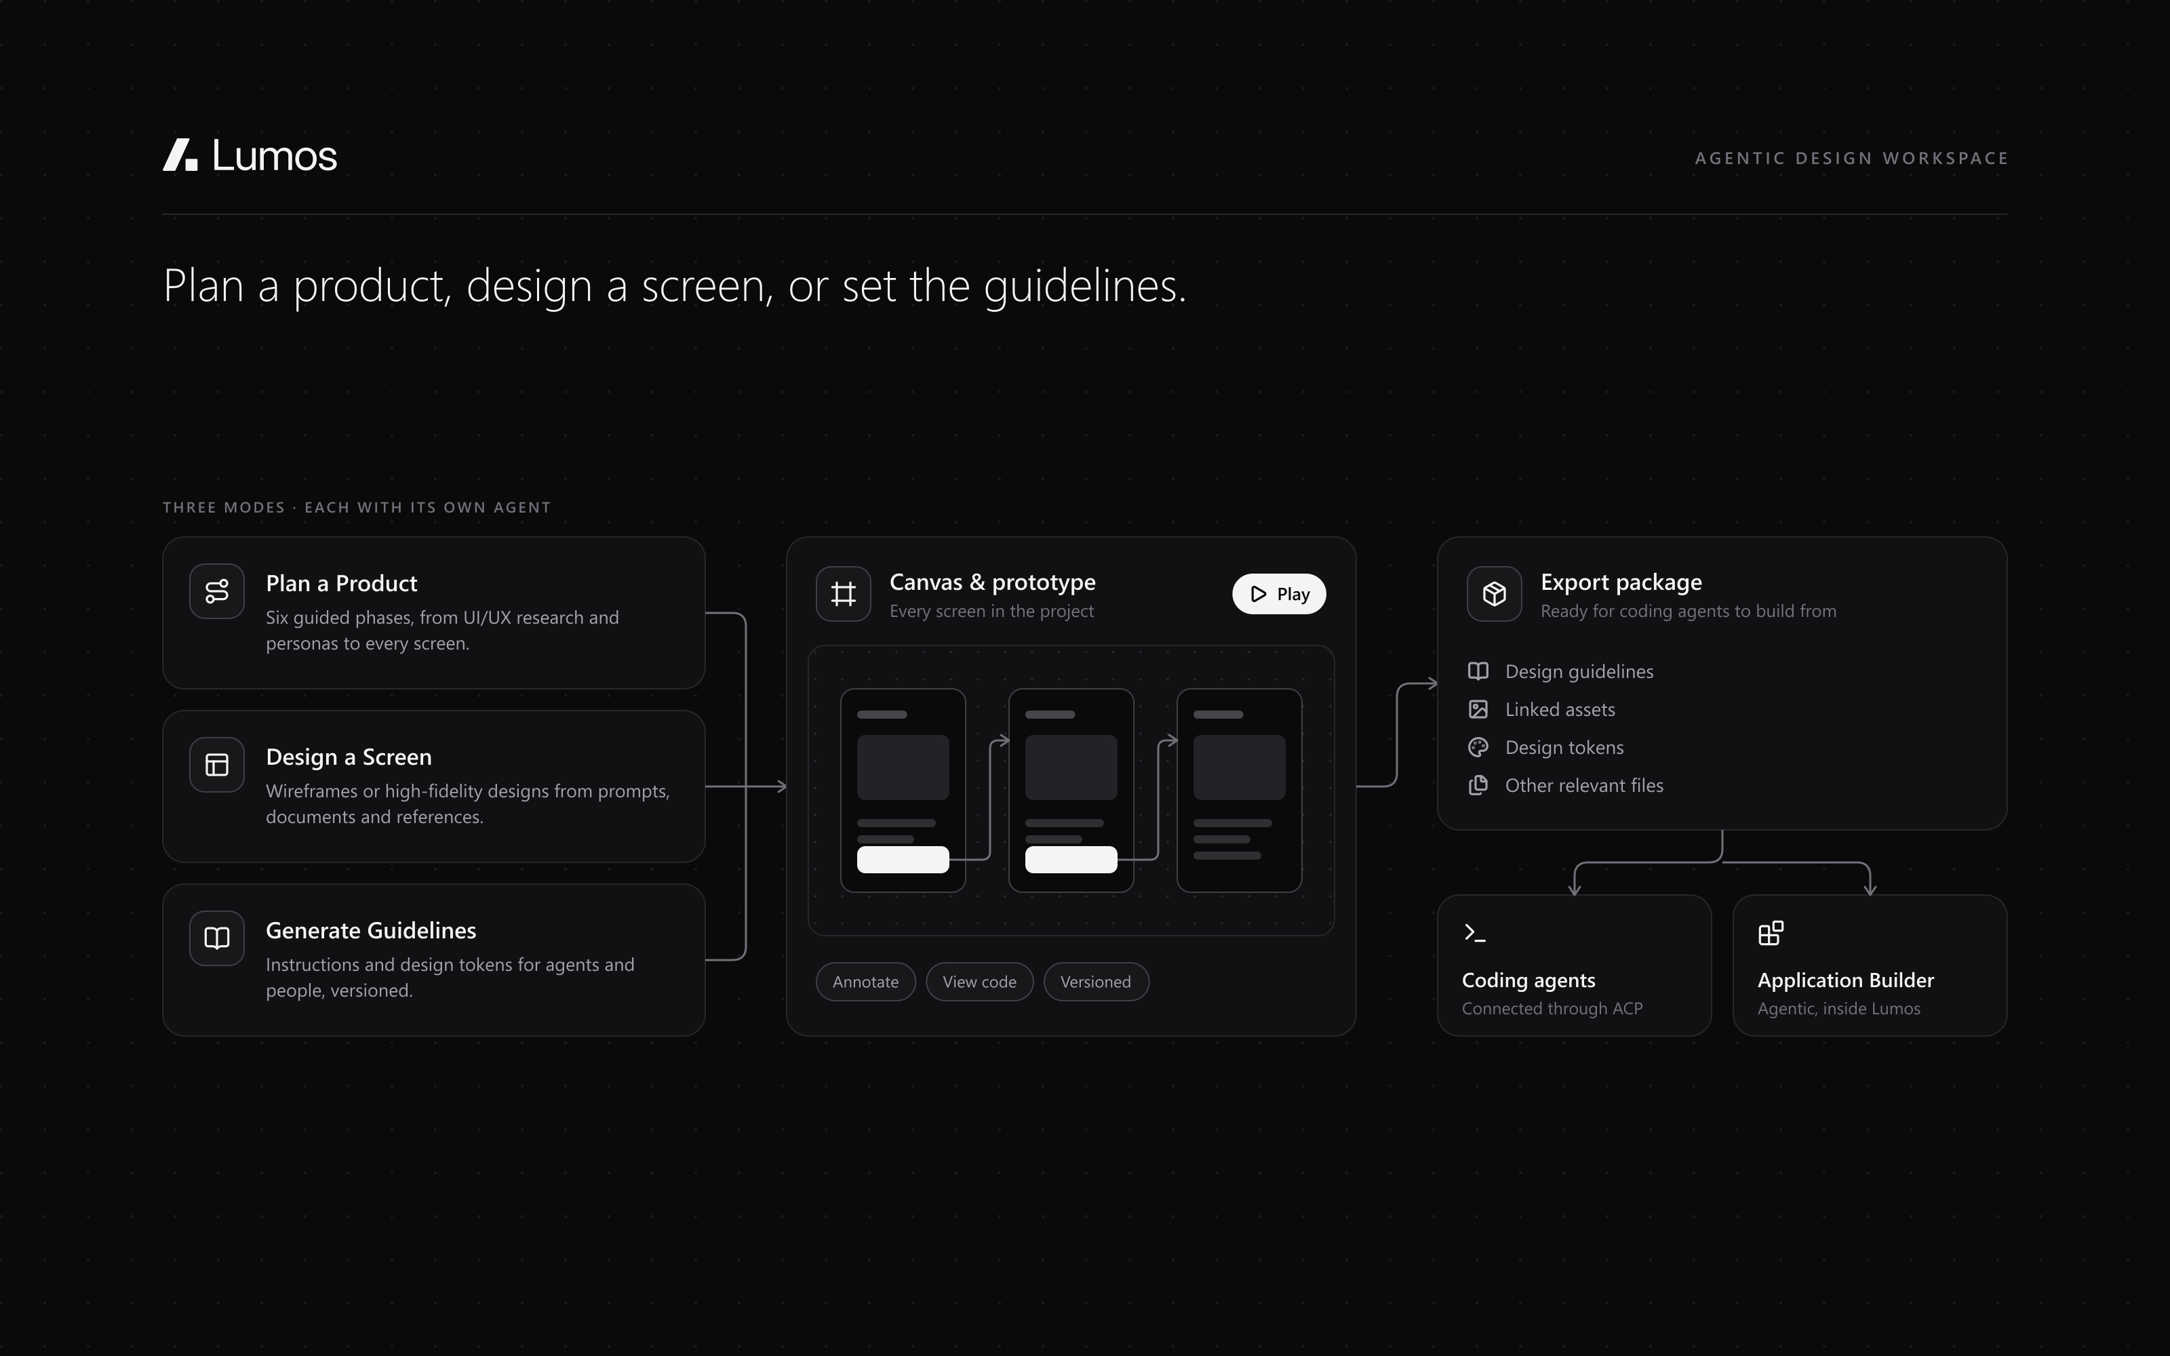Click the Design guidelines book icon

[1478, 671]
